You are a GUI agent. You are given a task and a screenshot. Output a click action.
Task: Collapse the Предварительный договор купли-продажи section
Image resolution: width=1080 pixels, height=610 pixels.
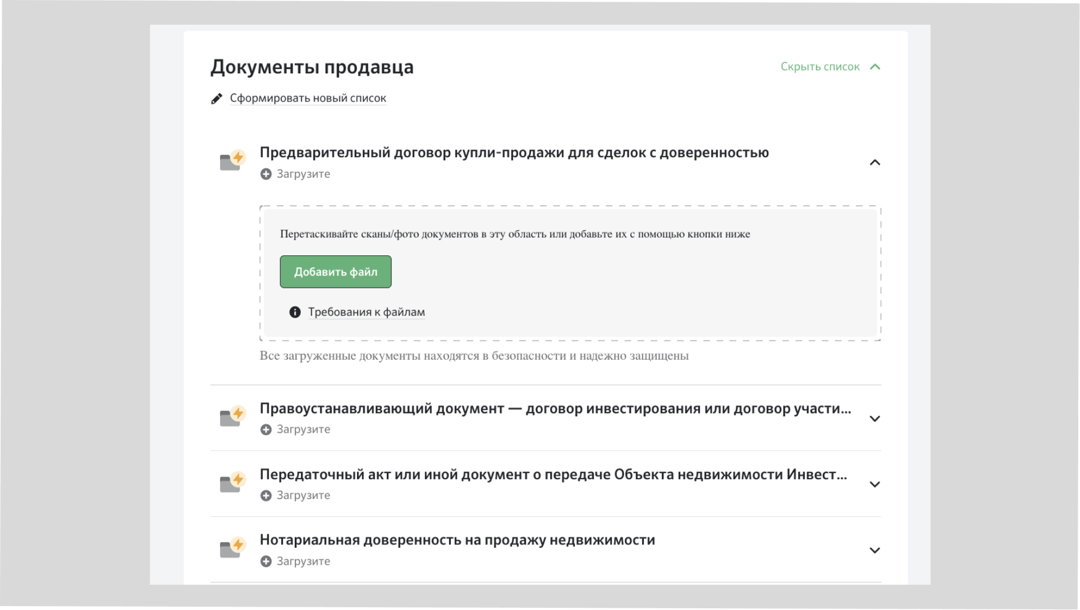click(x=875, y=163)
